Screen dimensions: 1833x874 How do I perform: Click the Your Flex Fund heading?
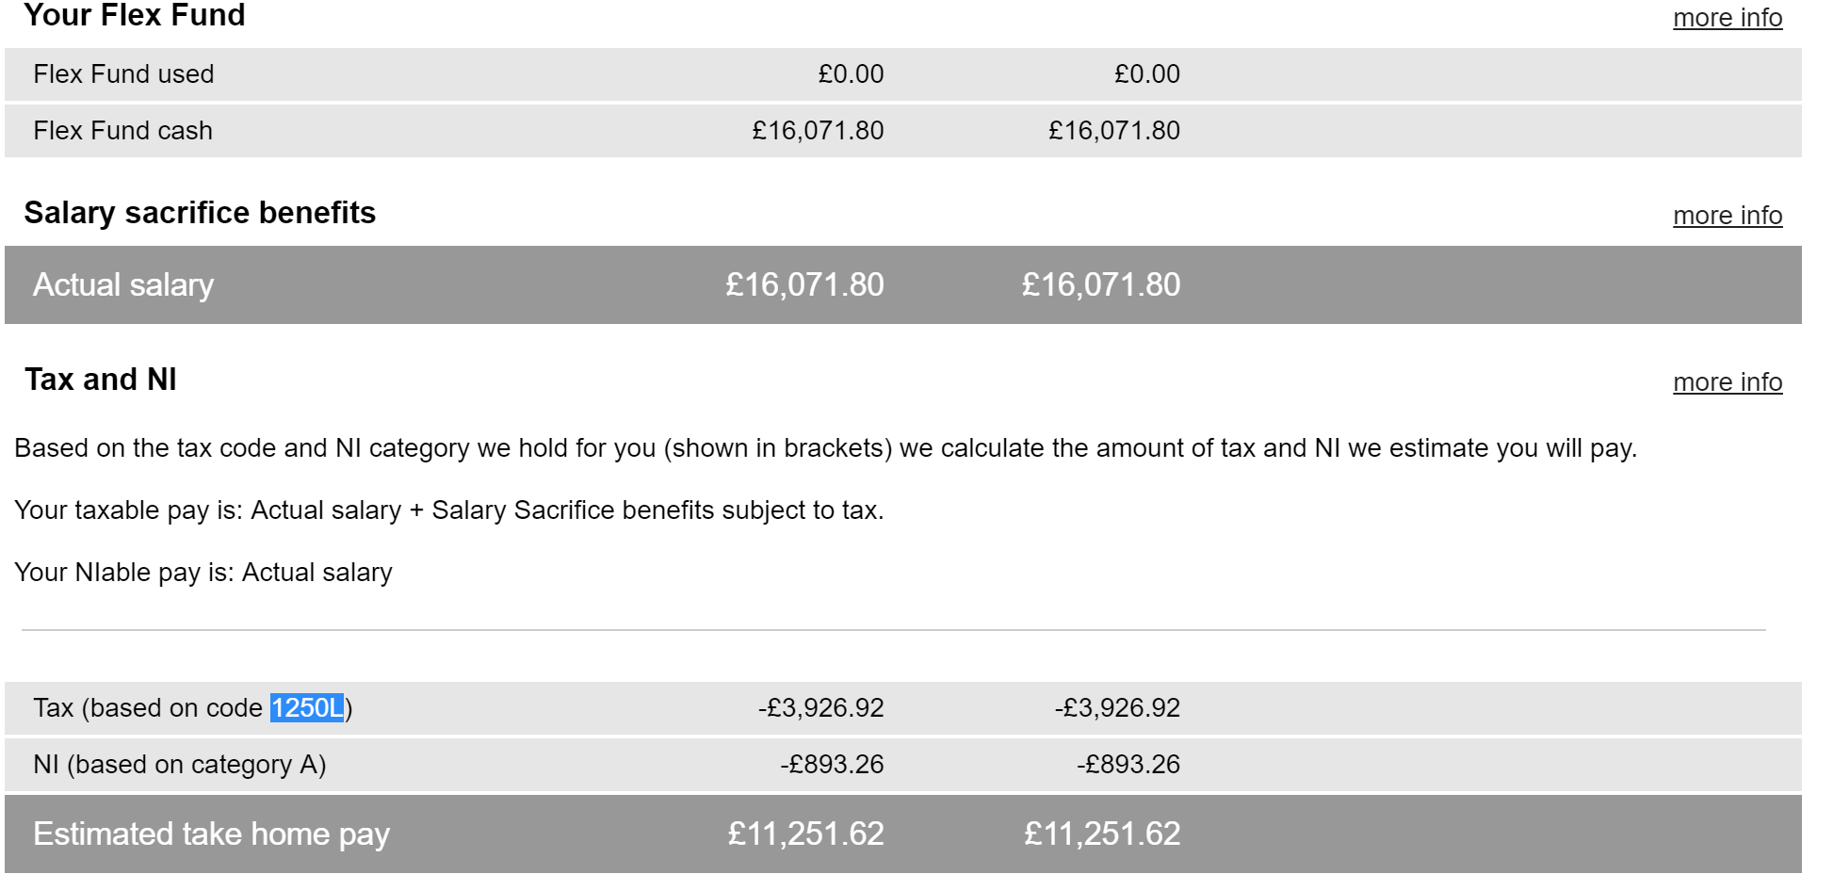135,15
